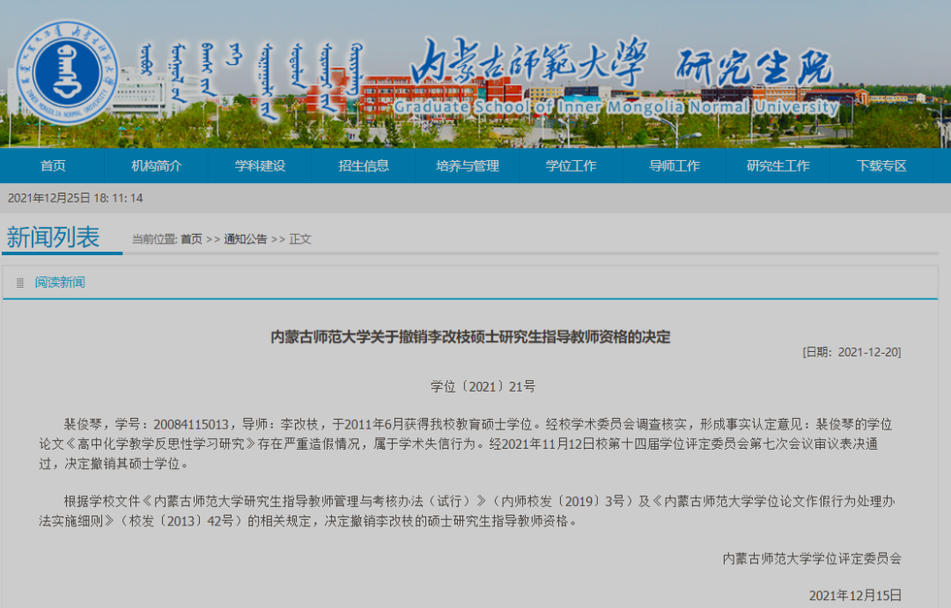The width and height of the screenshot is (951, 608).
Task: Open the 首页 navigation menu item
Action: [x=53, y=165]
